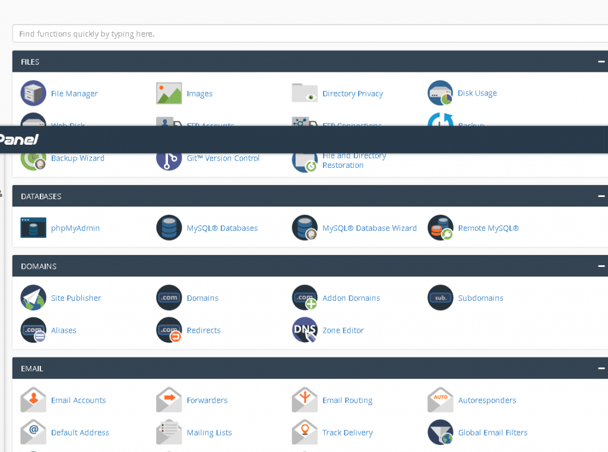Click the Email Routing icon
608x452 pixels.
(x=305, y=400)
